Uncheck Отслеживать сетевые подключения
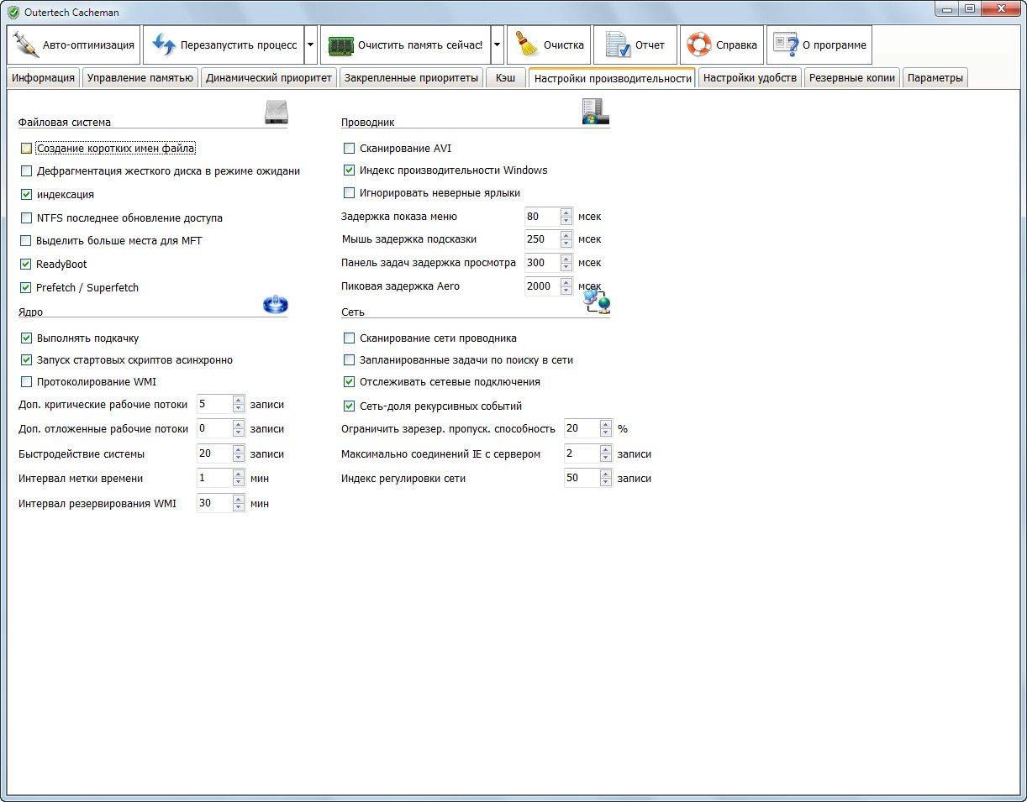Viewport: 1027px width, 802px height. tap(350, 382)
